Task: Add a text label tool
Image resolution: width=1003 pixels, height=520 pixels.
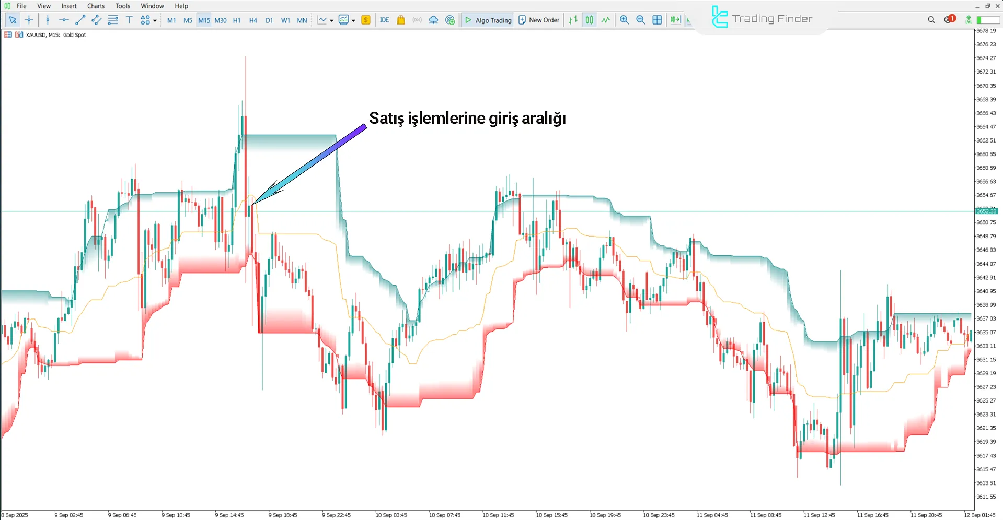Action: pyautogui.click(x=129, y=20)
